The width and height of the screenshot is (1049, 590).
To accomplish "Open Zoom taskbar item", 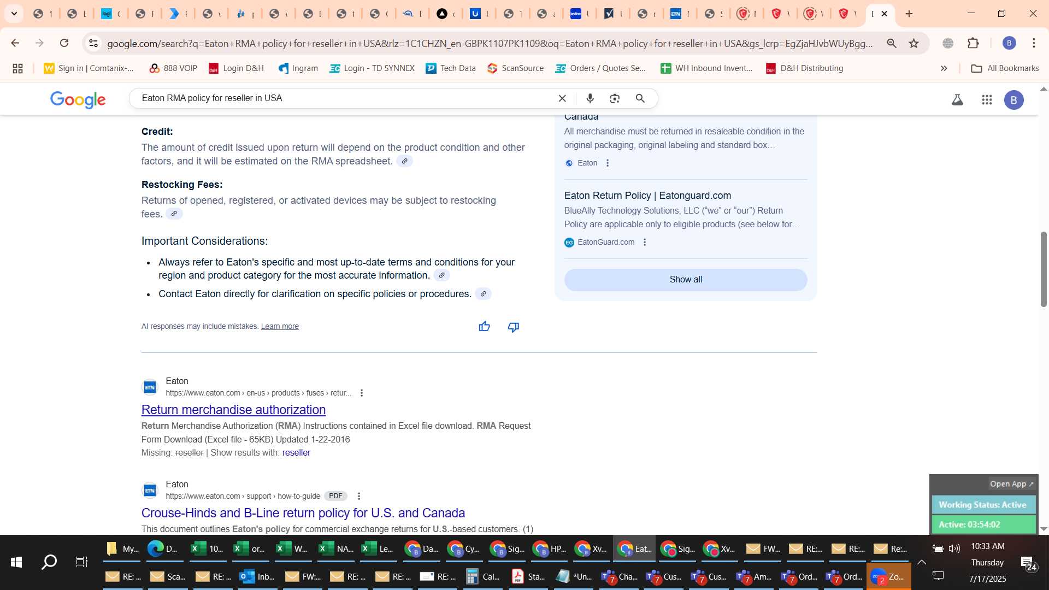I will pyautogui.click(x=888, y=576).
